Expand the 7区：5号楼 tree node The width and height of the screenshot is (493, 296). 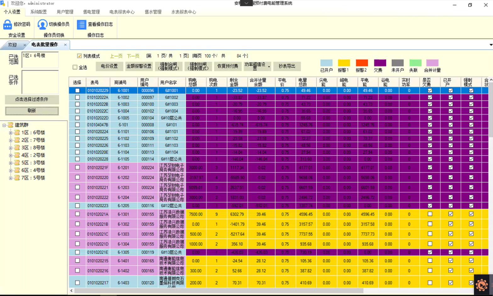pos(11,178)
